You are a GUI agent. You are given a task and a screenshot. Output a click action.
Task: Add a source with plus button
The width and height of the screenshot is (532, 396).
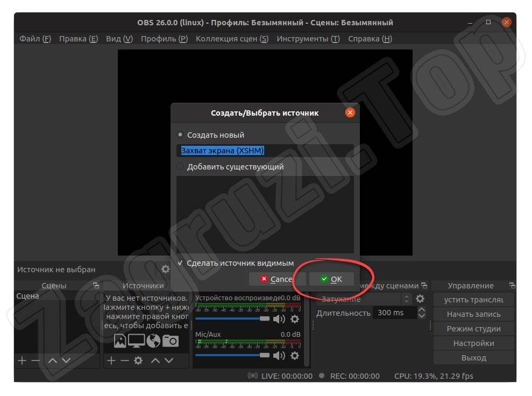point(111,360)
